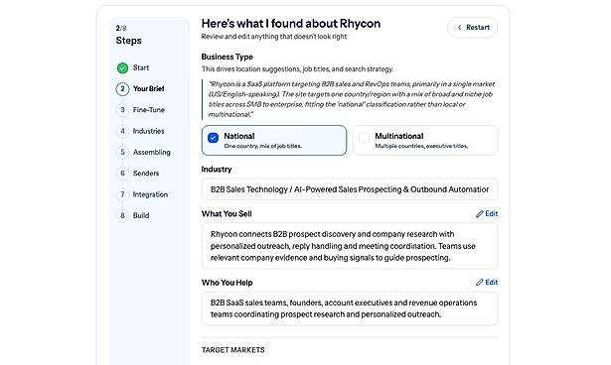Image resolution: width=611 pixels, height=365 pixels.
Task: Click the step 4 number circle
Action: [122, 131]
